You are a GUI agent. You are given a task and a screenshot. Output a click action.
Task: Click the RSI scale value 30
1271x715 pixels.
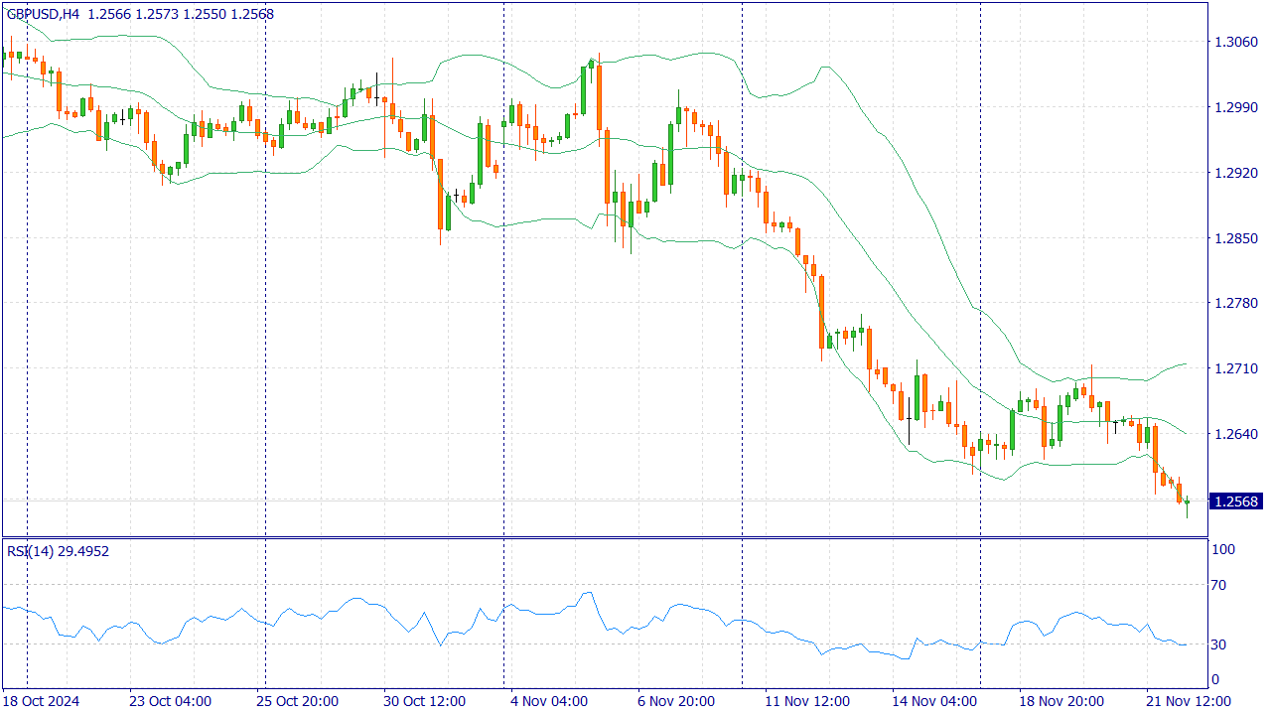point(1219,645)
